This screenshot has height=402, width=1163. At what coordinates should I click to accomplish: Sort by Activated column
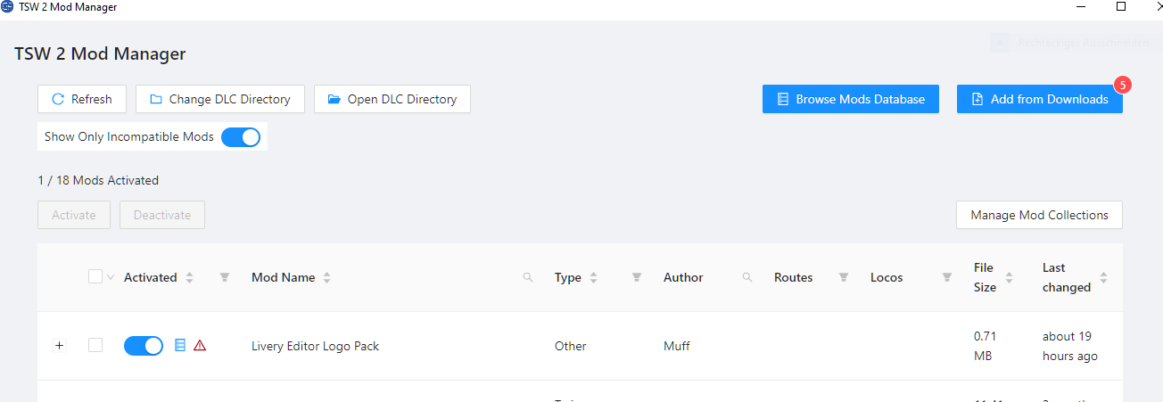coord(189,277)
